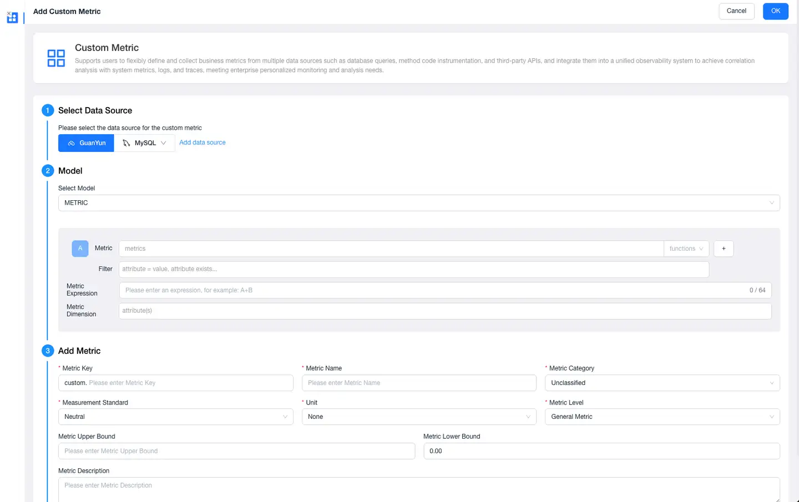Screen dimensions: 799x502
Task: Open the Select Model METRIC dropdown
Action: pyautogui.click(x=419, y=203)
